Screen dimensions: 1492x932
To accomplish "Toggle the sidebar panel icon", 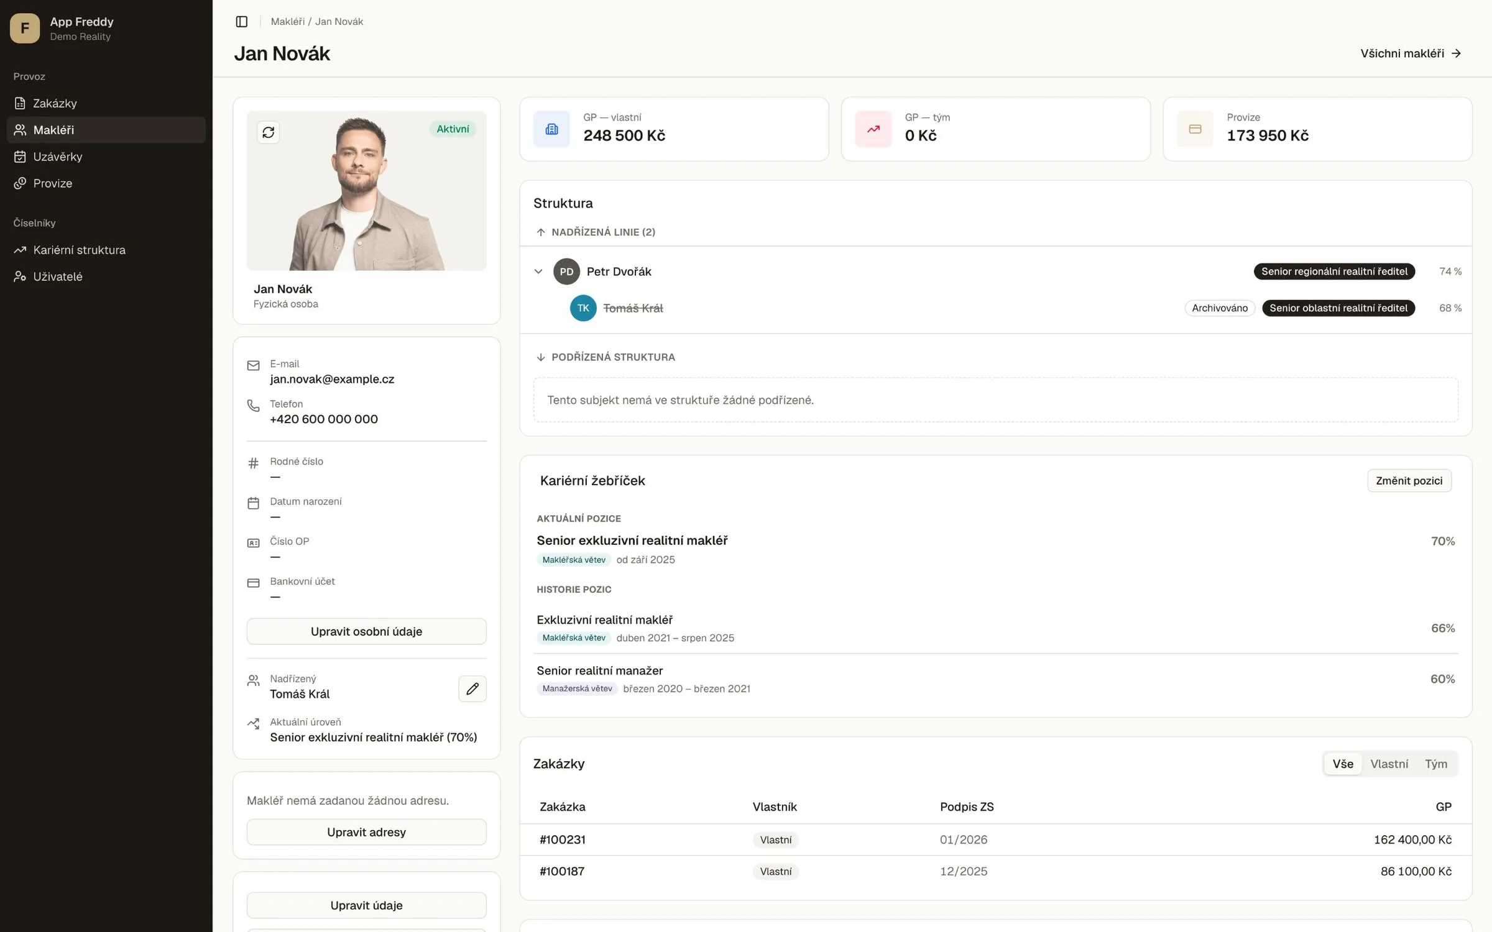I will 242,22.
